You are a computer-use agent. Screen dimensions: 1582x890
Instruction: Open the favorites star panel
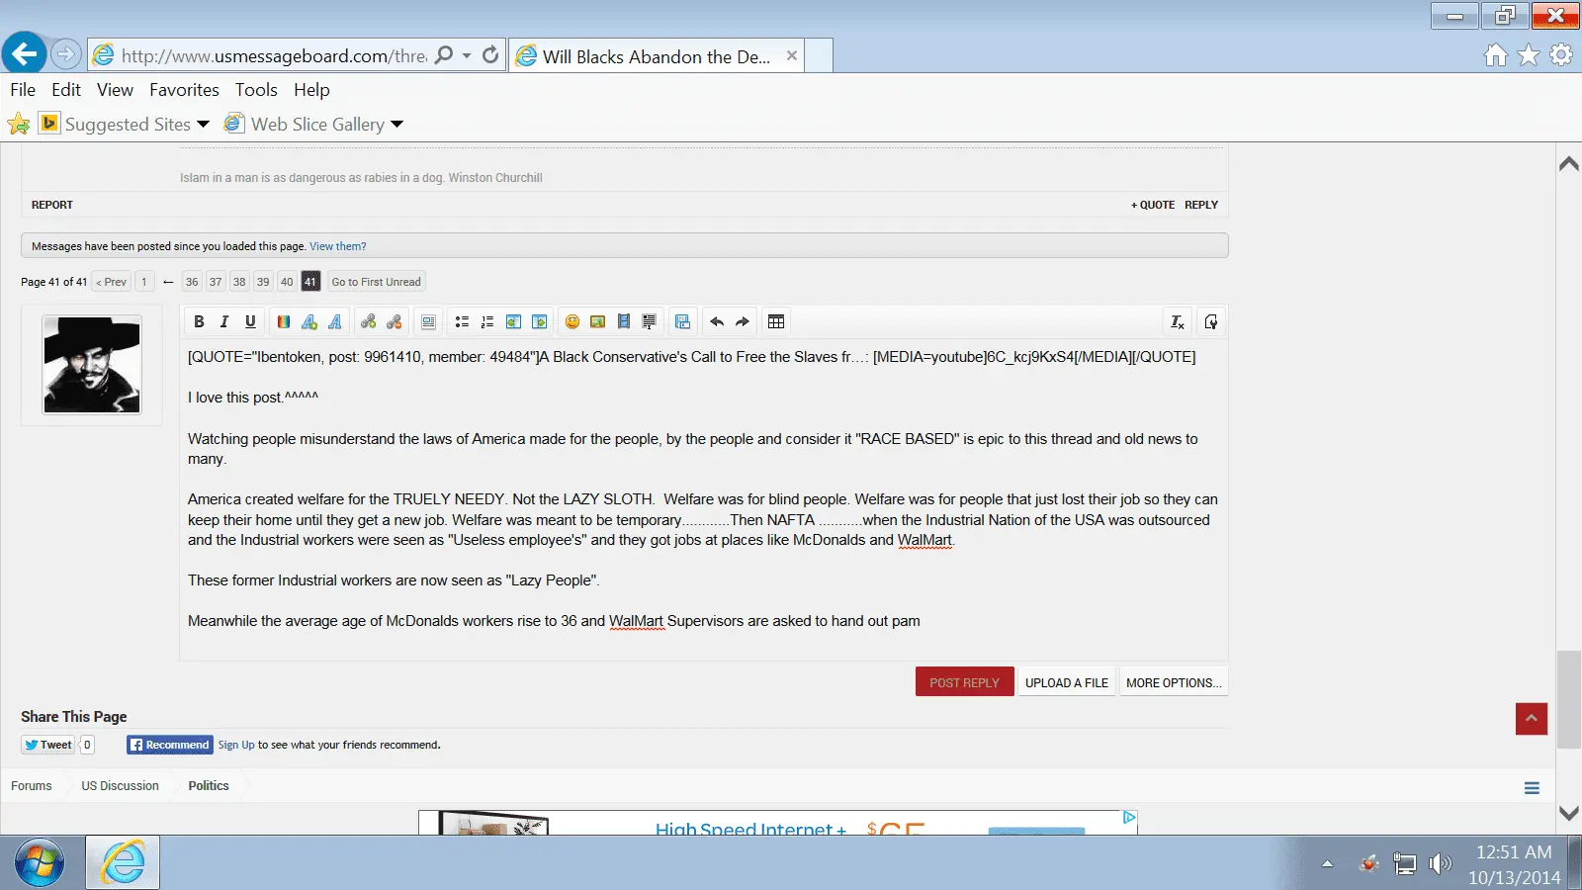tap(1529, 55)
